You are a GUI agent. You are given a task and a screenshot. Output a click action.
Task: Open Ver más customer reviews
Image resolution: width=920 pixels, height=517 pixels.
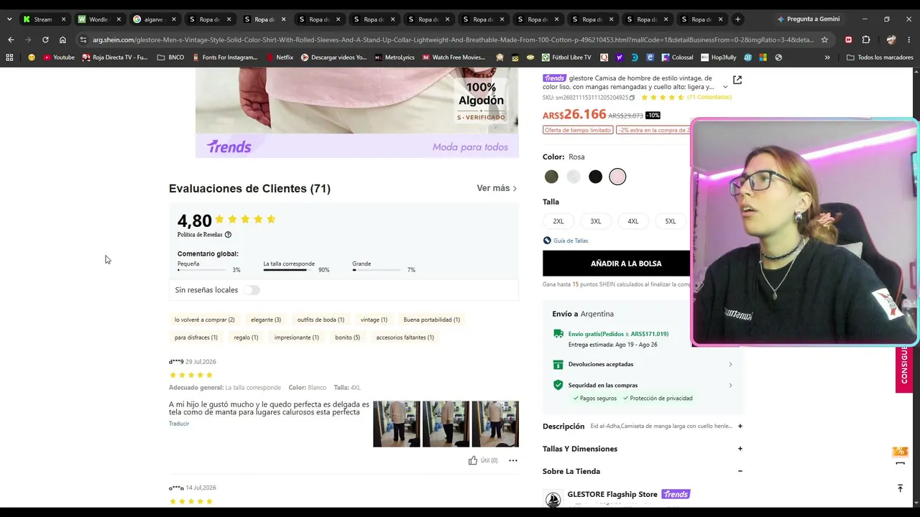click(x=497, y=188)
